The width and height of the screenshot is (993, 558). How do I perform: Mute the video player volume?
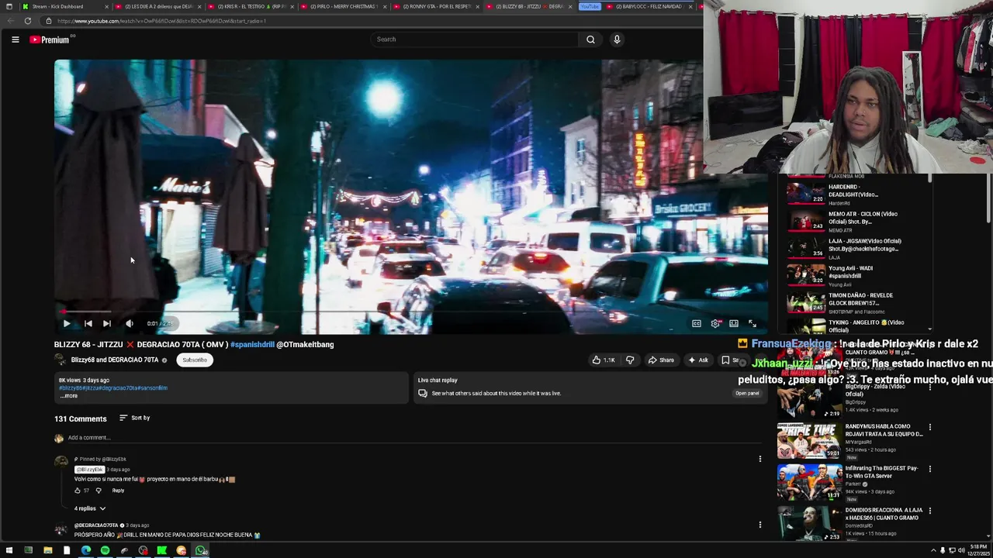130,324
